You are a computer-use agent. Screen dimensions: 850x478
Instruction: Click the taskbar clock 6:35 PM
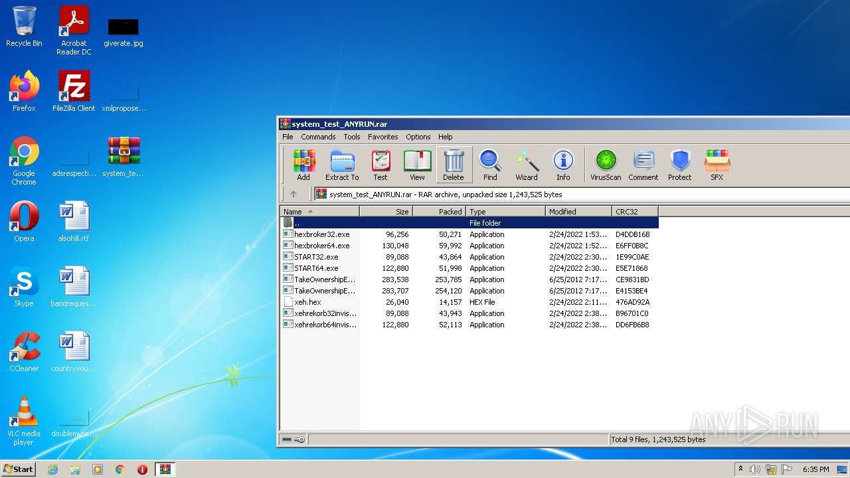coord(815,469)
